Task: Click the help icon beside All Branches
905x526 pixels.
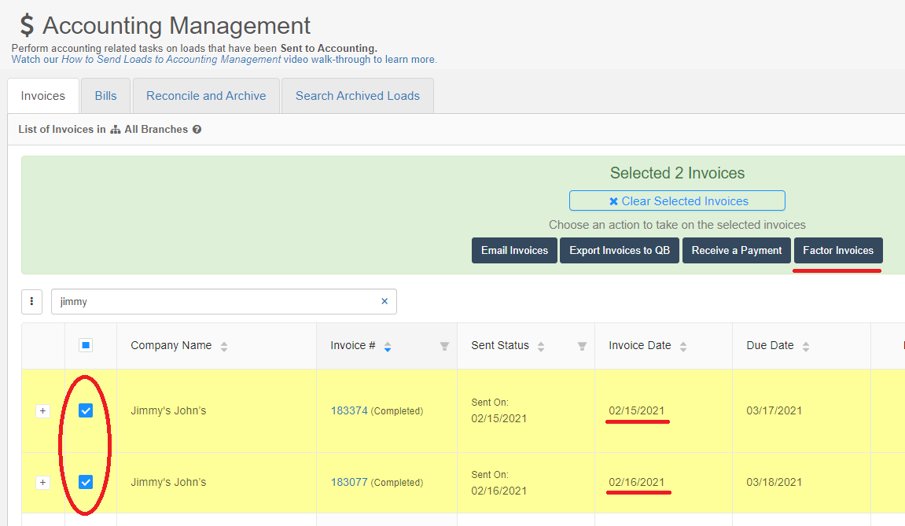Action: tap(197, 130)
